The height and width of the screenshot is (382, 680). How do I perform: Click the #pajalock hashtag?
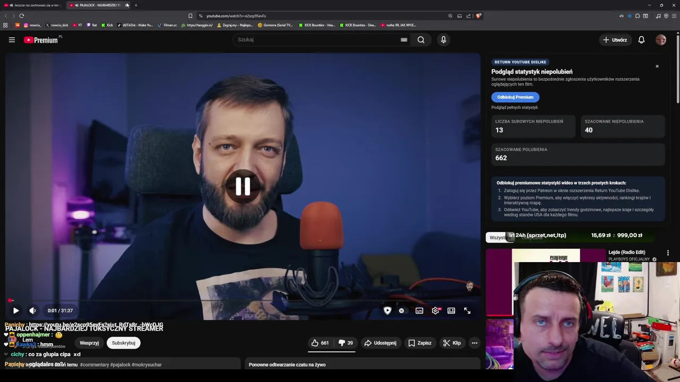point(120,365)
